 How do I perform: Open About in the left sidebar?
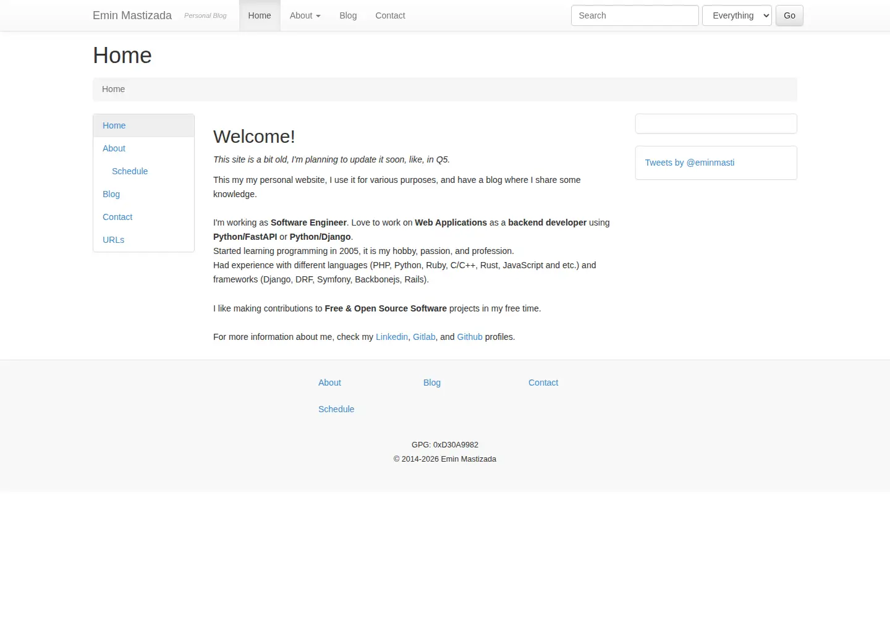[x=143, y=148]
